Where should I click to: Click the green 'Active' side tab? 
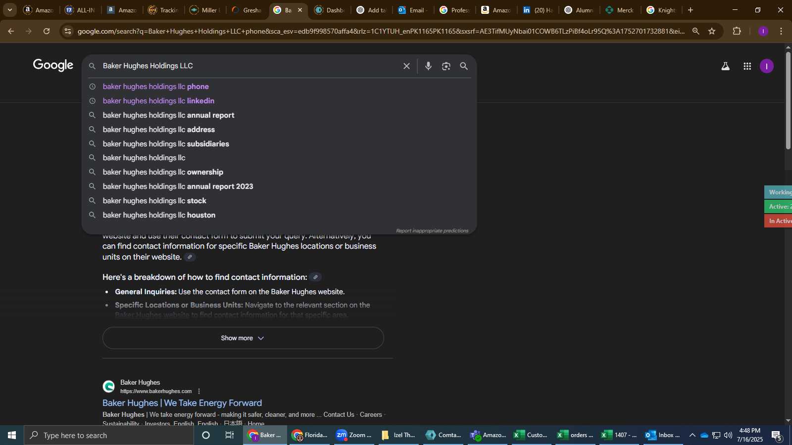click(778, 207)
